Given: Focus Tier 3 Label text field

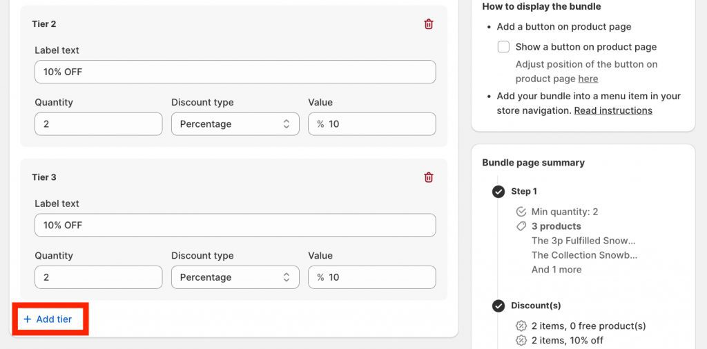Looking at the screenshot, I should coord(235,225).
